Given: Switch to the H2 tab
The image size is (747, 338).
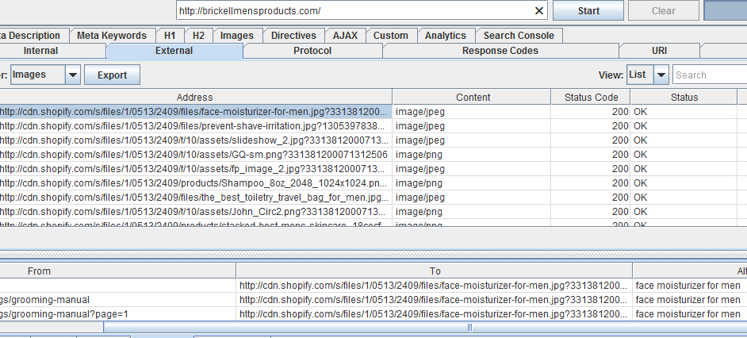Looking at the screenshot, I should 199,36.
